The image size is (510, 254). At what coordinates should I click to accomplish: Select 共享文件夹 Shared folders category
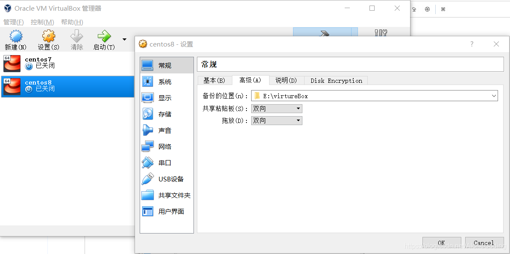pos(167,196)
